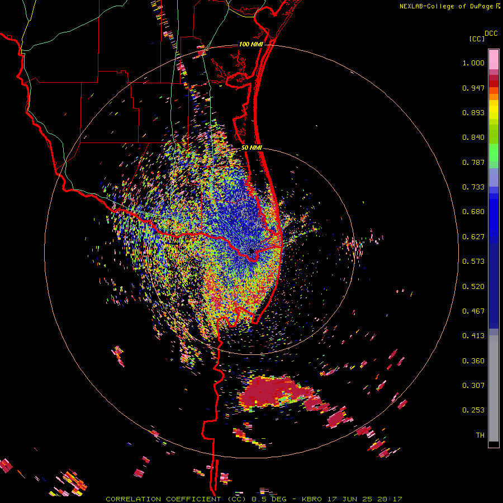This screenshot has width=503, height=503.
Task: Click the 0.573 color scale label
Action: (473, 262)
